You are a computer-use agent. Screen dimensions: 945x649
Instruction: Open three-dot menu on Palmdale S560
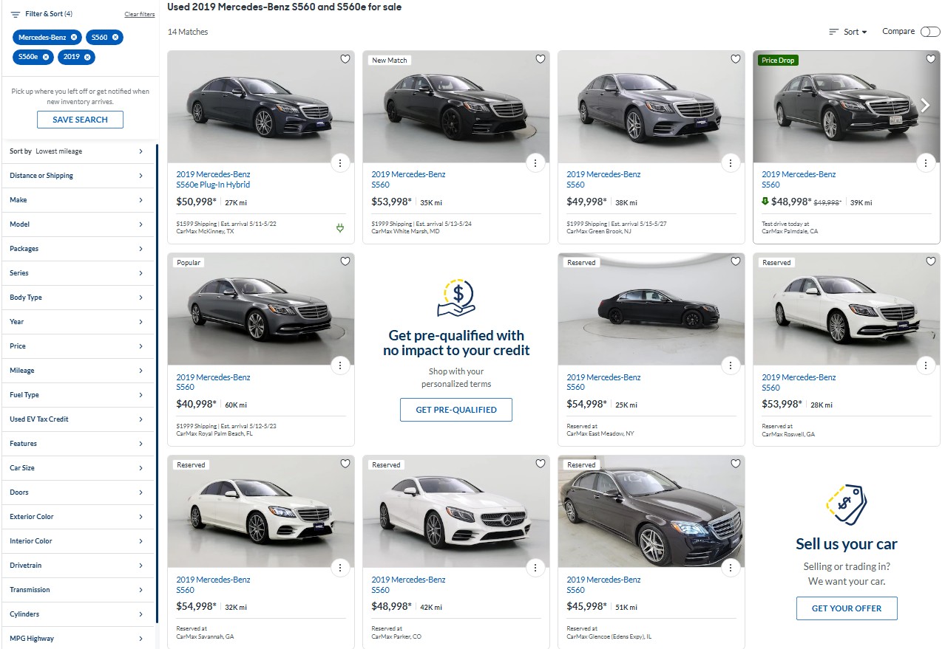point(926,163)
